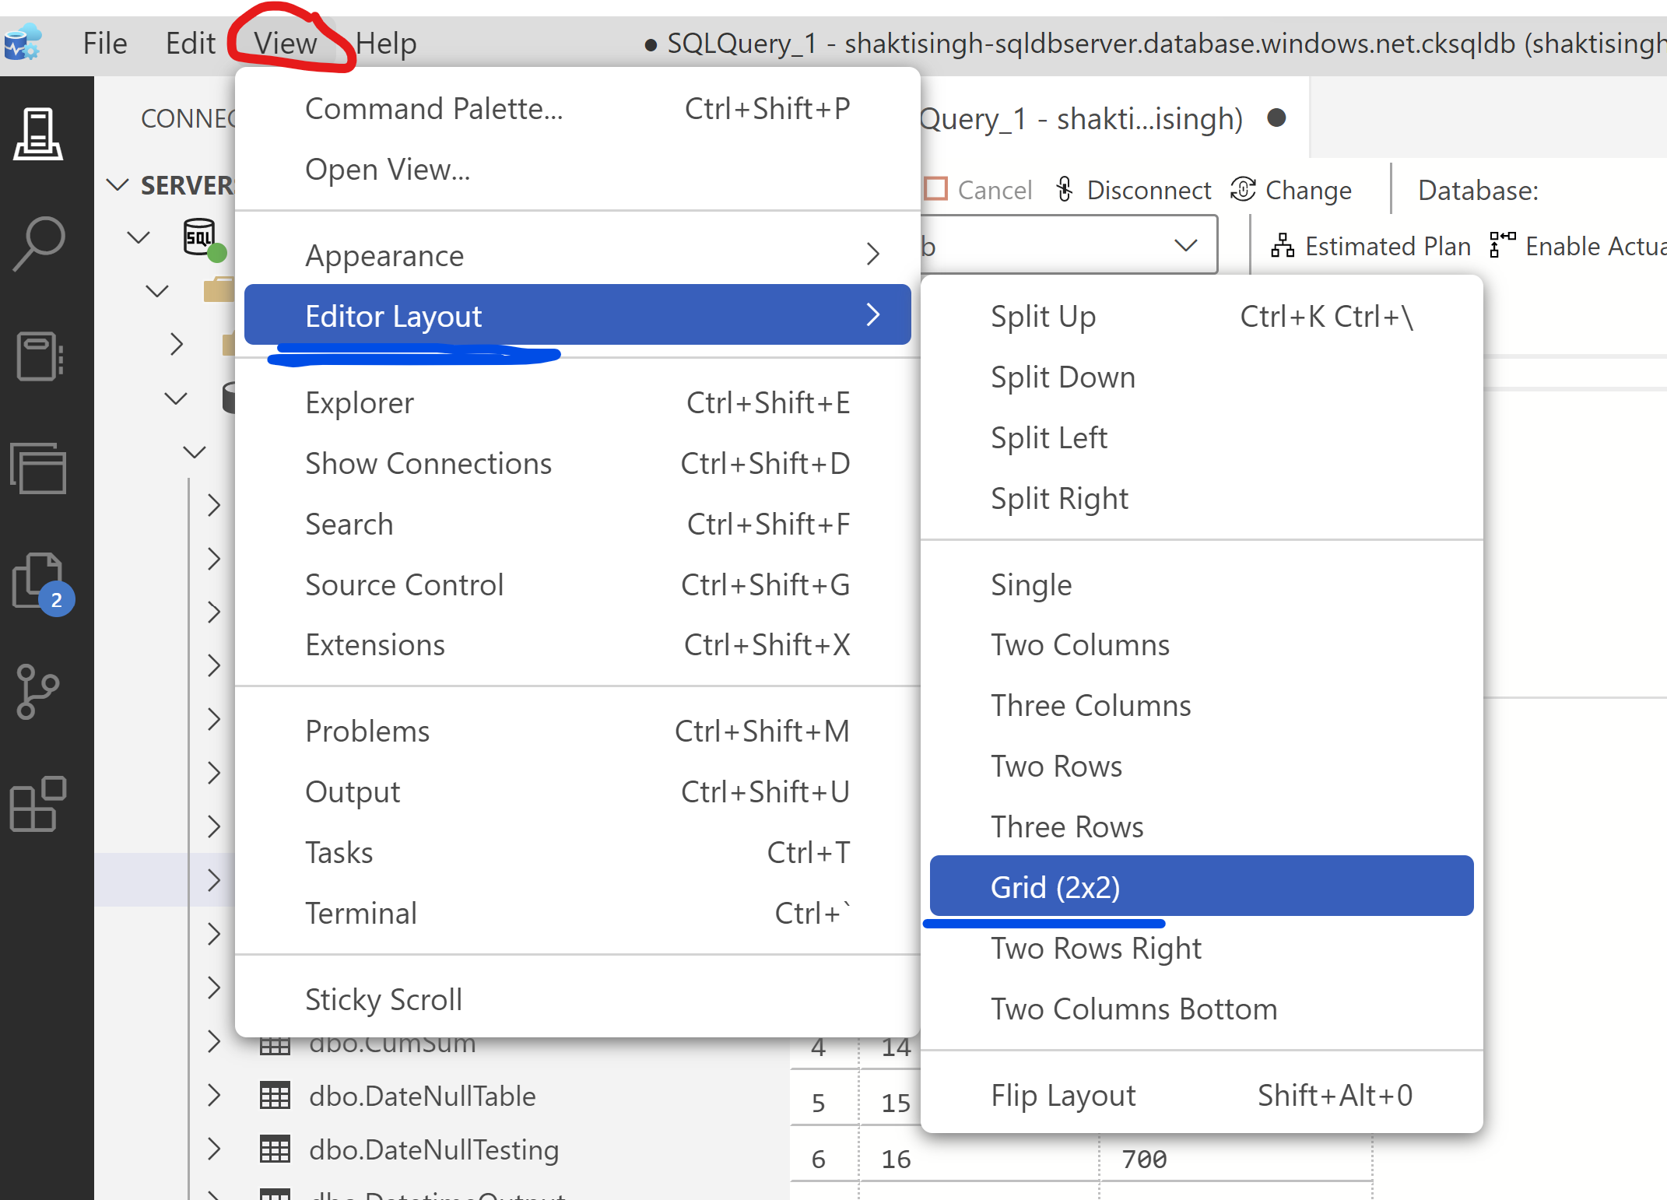Choose Tasks menu entry

click(577, 853)
